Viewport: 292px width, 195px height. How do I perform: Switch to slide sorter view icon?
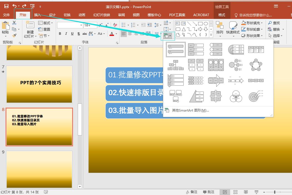(235, 192)
